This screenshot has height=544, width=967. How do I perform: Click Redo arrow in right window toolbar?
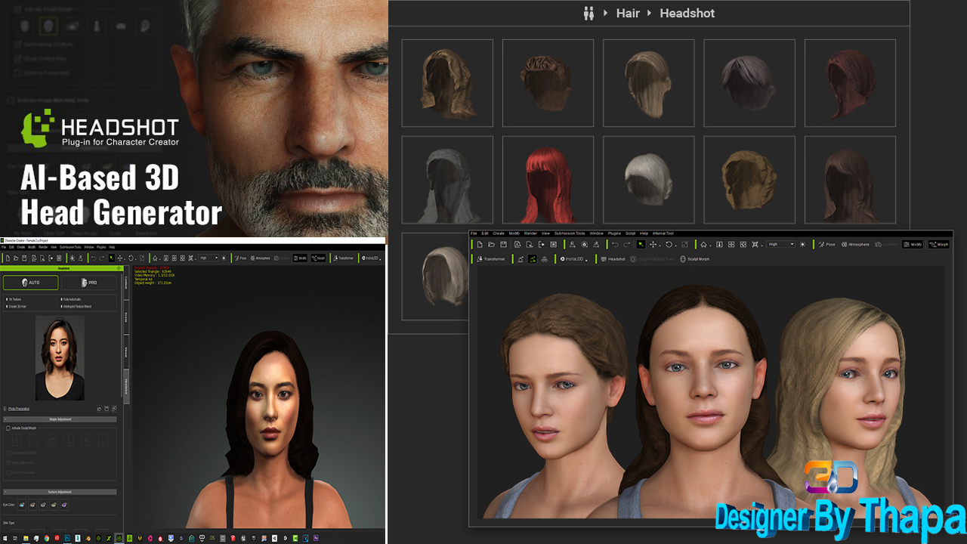point(627,244)
